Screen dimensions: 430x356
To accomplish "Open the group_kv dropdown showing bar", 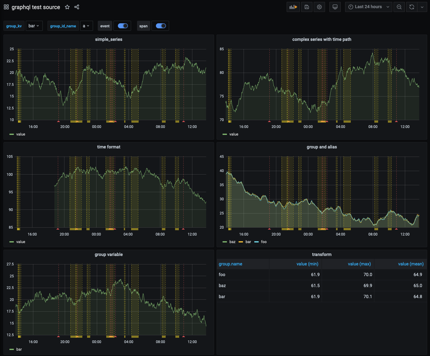I will tap(34, 26).
